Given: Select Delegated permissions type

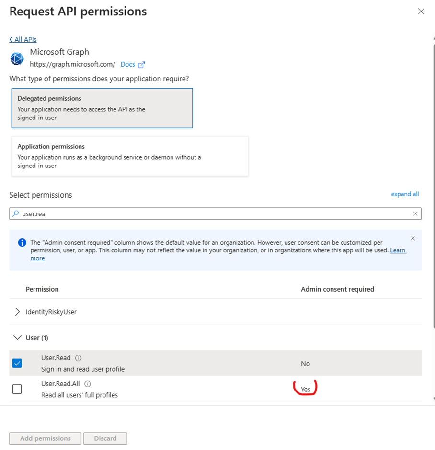Looking at the screenshot, I should (102, 108).
